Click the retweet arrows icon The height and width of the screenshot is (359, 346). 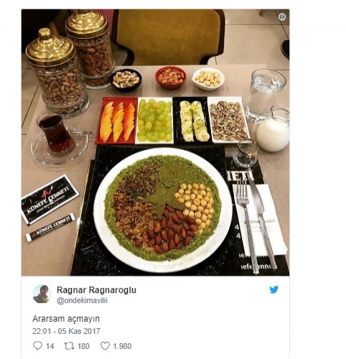tap(69, 346)
